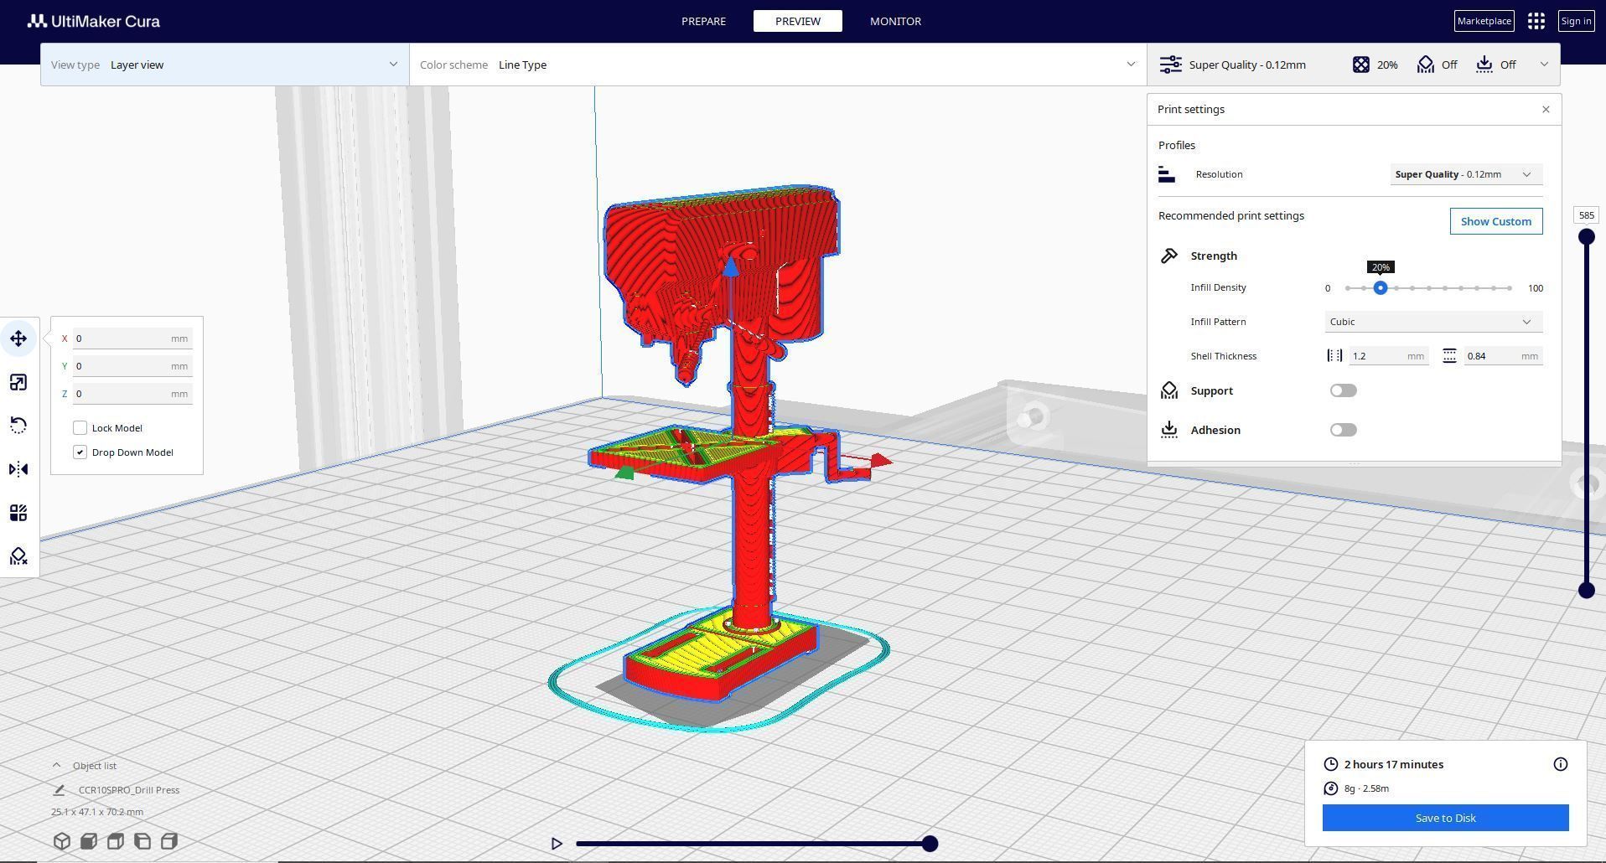Viewport: 1606px width, 863px height.
Task: Switch to right side camera view
Action: (x=169, y=841)
